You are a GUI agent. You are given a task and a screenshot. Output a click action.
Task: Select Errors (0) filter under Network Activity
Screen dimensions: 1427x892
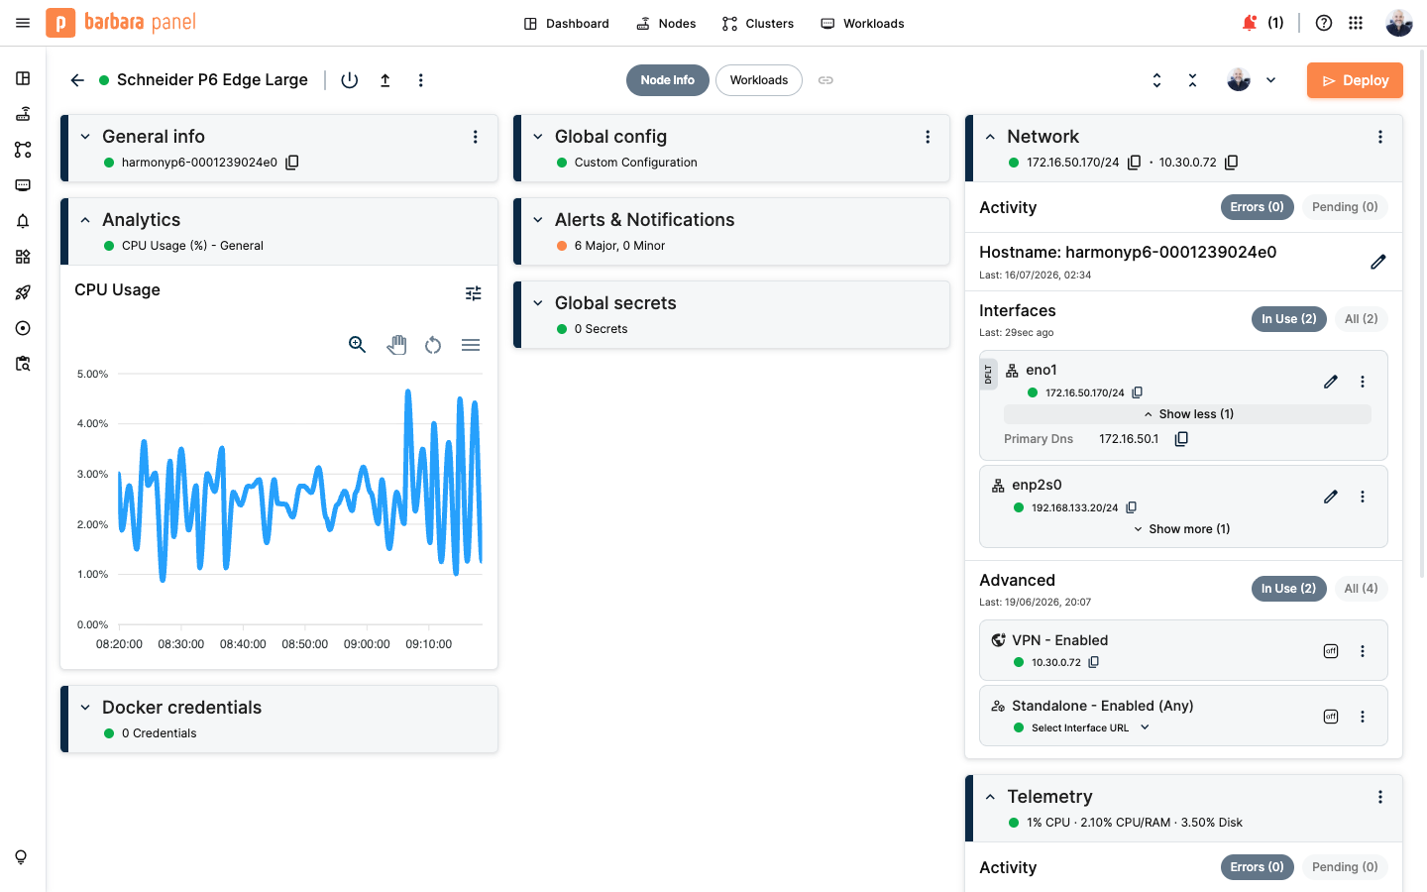tap(1258, 207)
